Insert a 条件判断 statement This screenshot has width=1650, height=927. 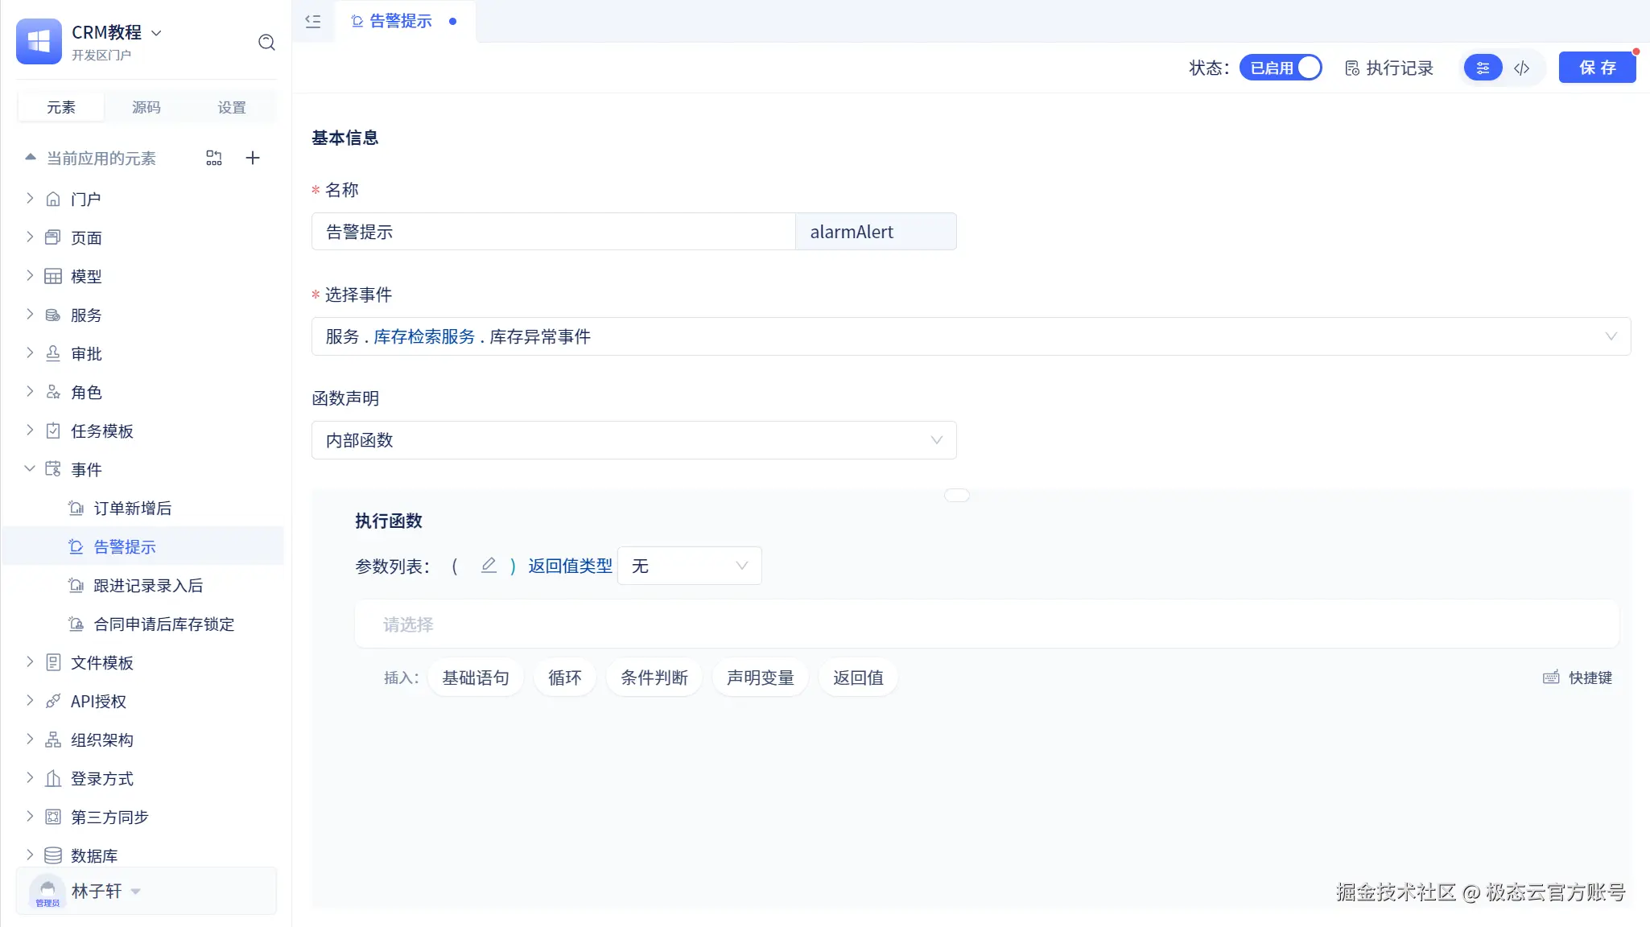tap(654, 678)
